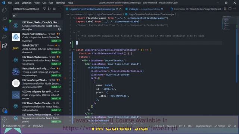Image resolution: width=239 pixels, height=134 pixels.
Task: Open the Edit menu
Action: pyautogui.click(x=16, y=3)
